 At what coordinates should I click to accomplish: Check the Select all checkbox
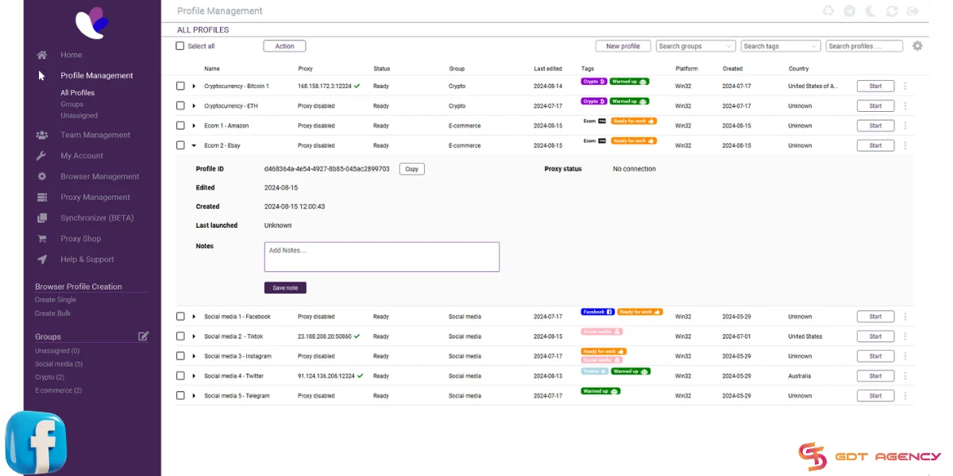pos(180,46)
